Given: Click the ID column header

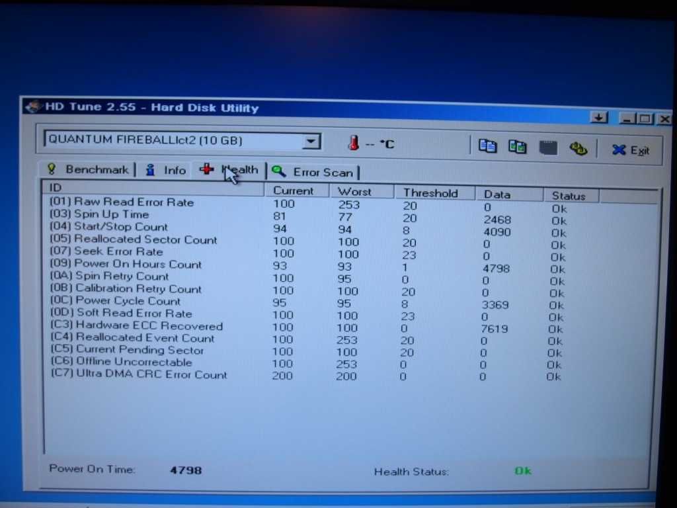Looking at the screenshot, I should [x=153, y=188].
